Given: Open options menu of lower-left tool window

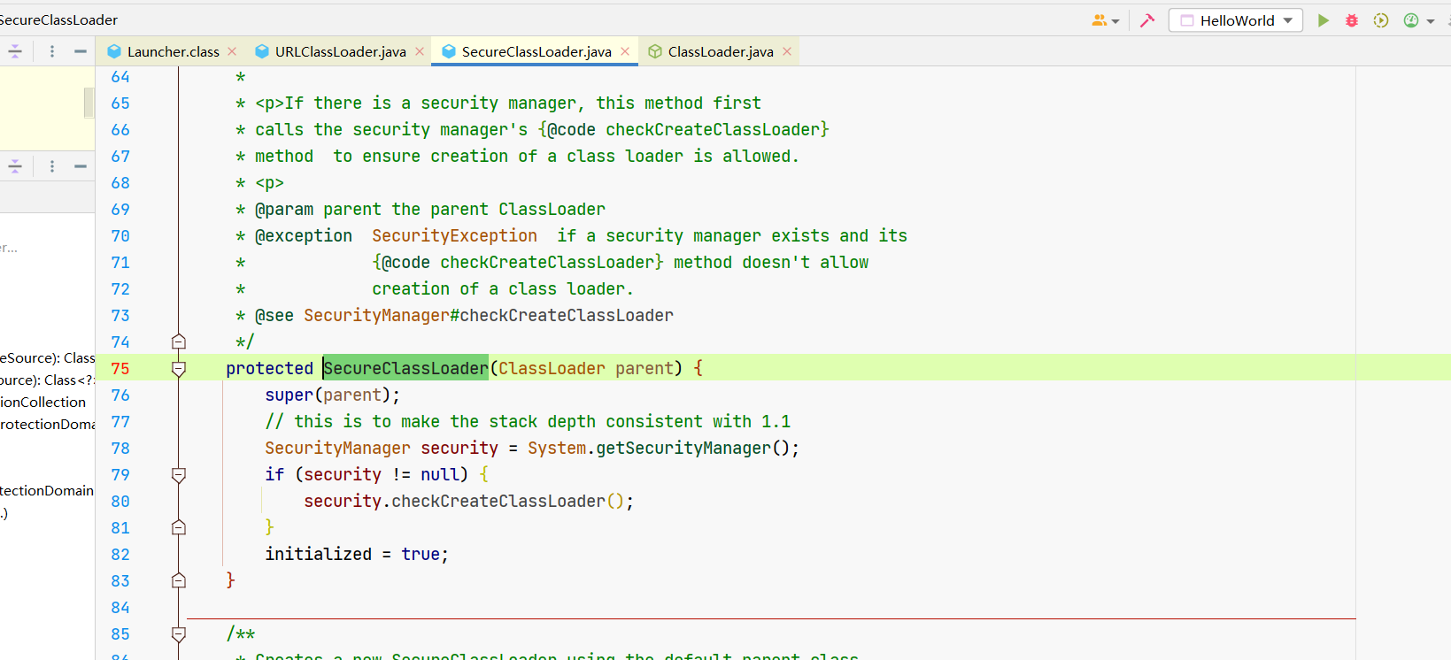Looking at the screenshot, I should point(52,166).
